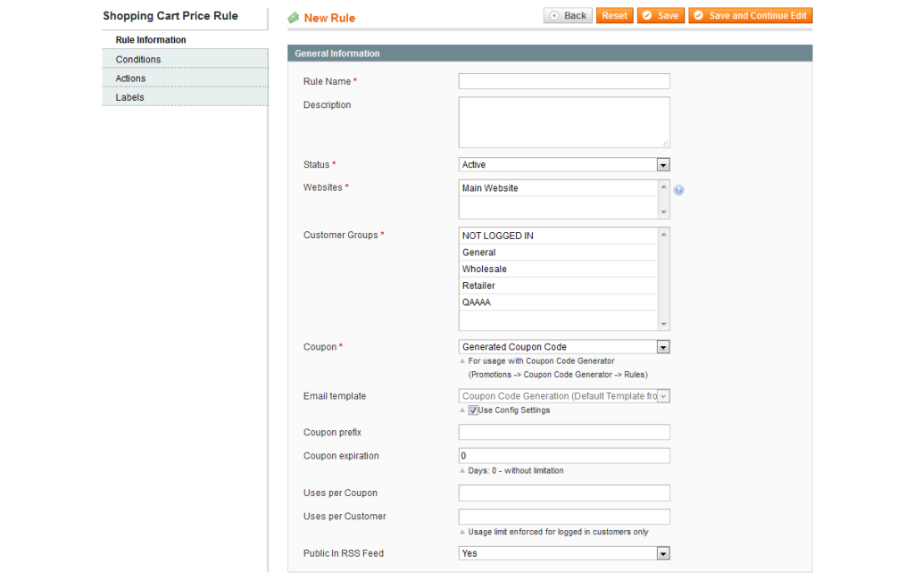Select Main Website in Websites list

(558, 188)
